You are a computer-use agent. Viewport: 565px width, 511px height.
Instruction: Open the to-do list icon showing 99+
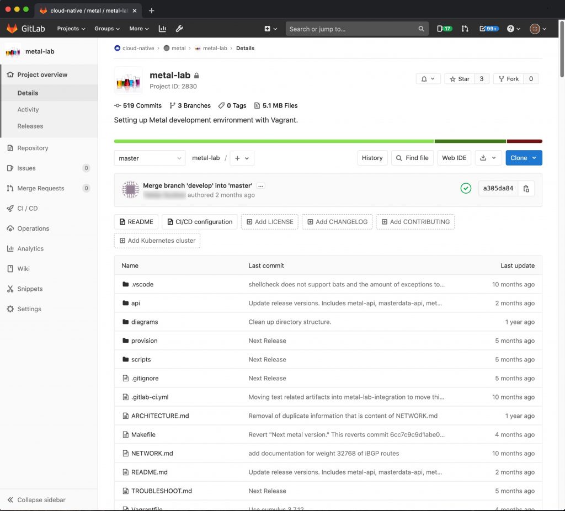tap(489, 29)
